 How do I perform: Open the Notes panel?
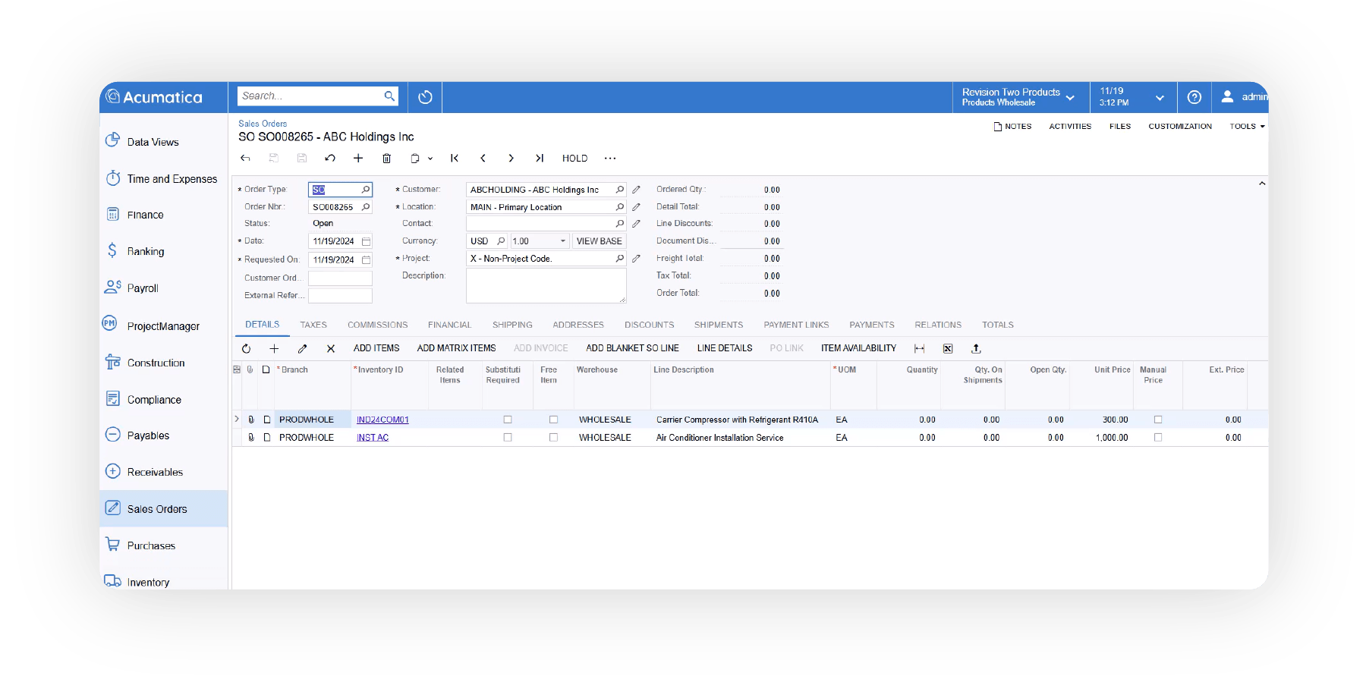coord(1013,127)
